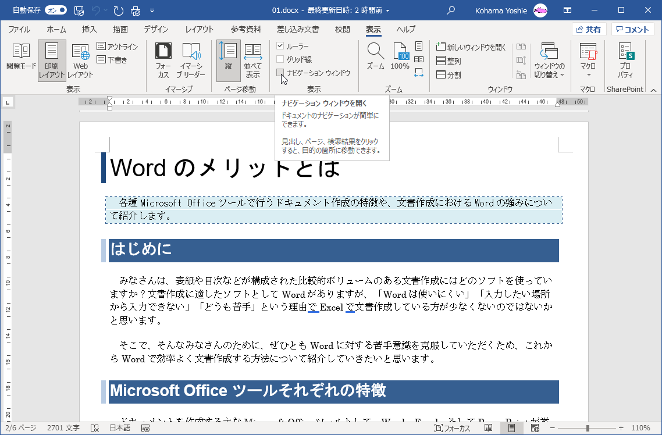Enable Gridlines (グリッド線) checkbox
This screenshot has width=662, height=435.
[280, 59]
